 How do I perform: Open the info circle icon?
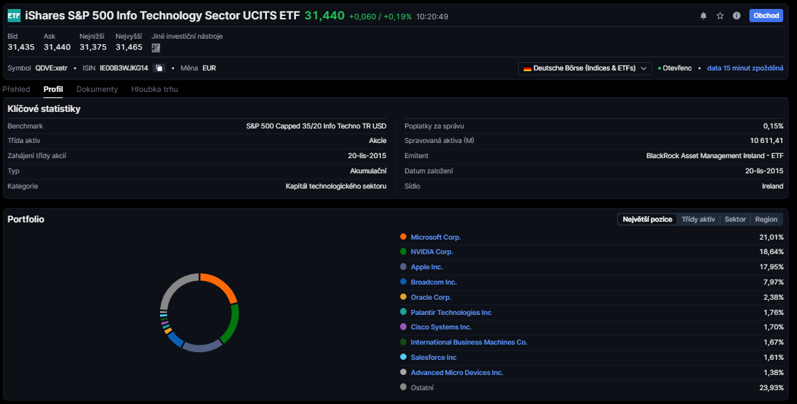pyautogui.click(x=736, y=16)
